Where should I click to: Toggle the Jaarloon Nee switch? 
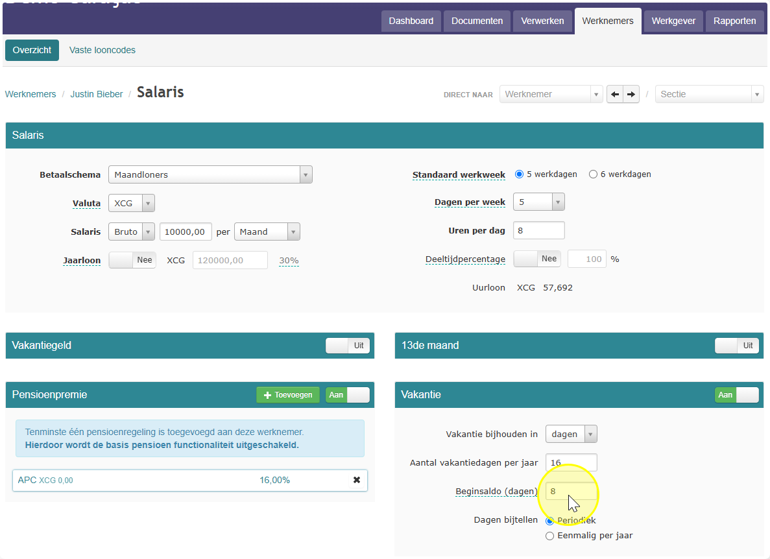pos(132,260)
